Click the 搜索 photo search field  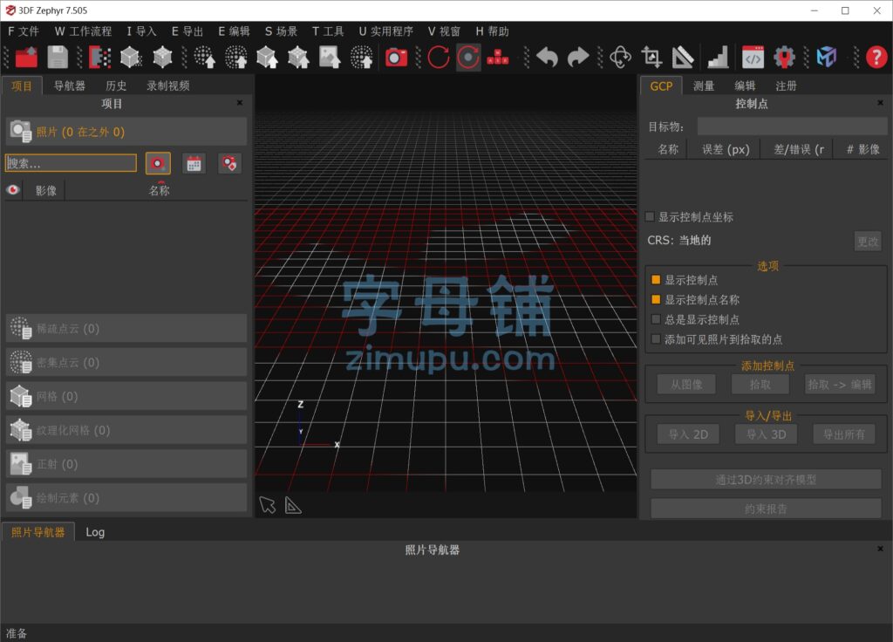click(71, 163)
